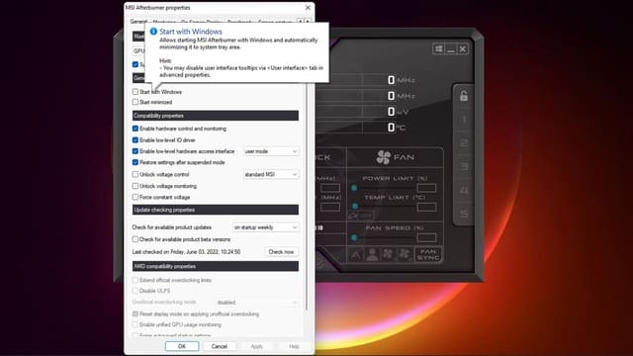Check for available product beta versions checkbox
The height and width of the screenshot is (356, 633).
point(136,239)
